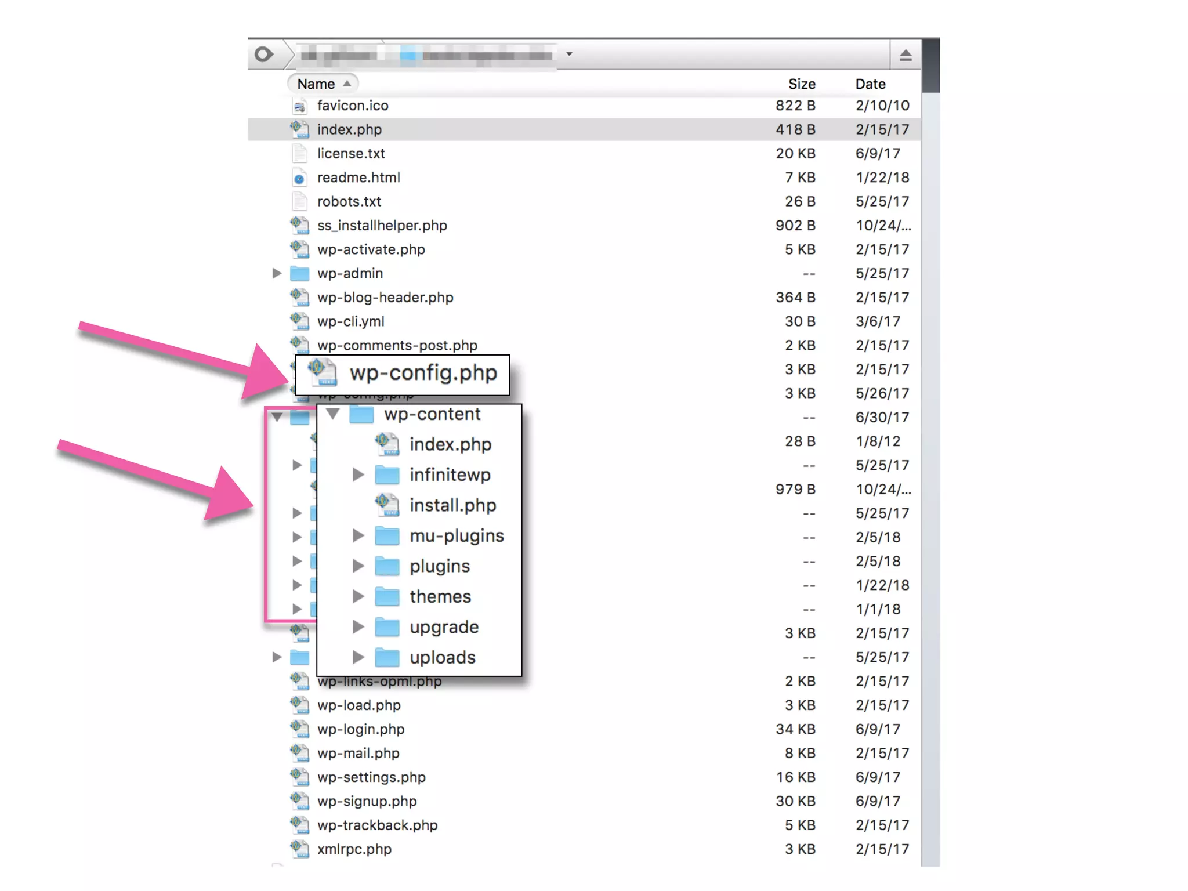
Task: Click the wp-login.php file icon
Action: pos(299,729)
